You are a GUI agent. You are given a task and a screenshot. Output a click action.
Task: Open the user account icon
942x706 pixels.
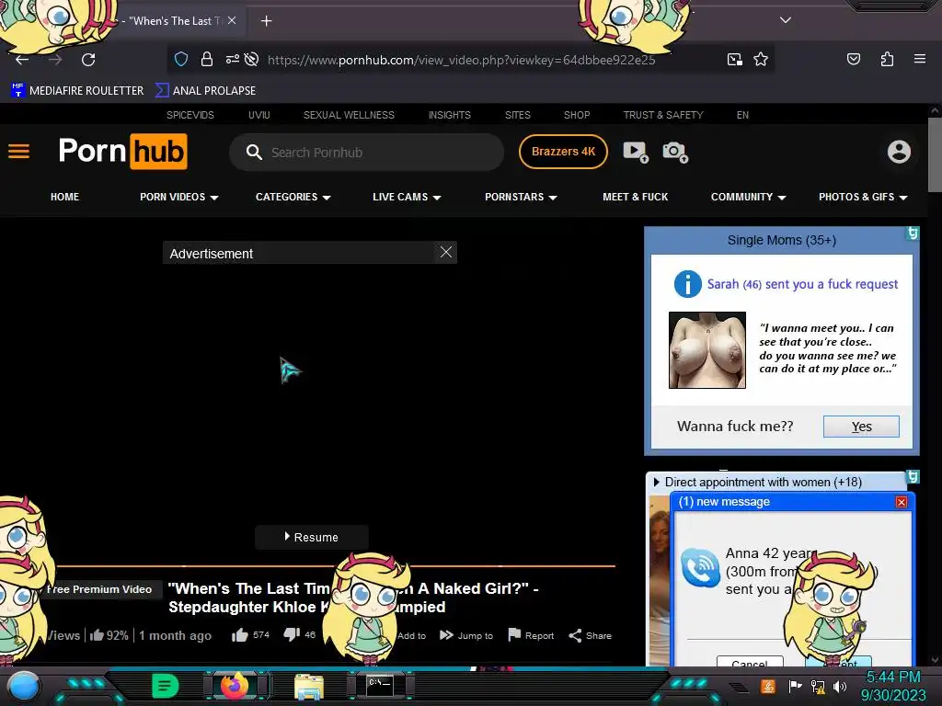[x=899, y=152]
